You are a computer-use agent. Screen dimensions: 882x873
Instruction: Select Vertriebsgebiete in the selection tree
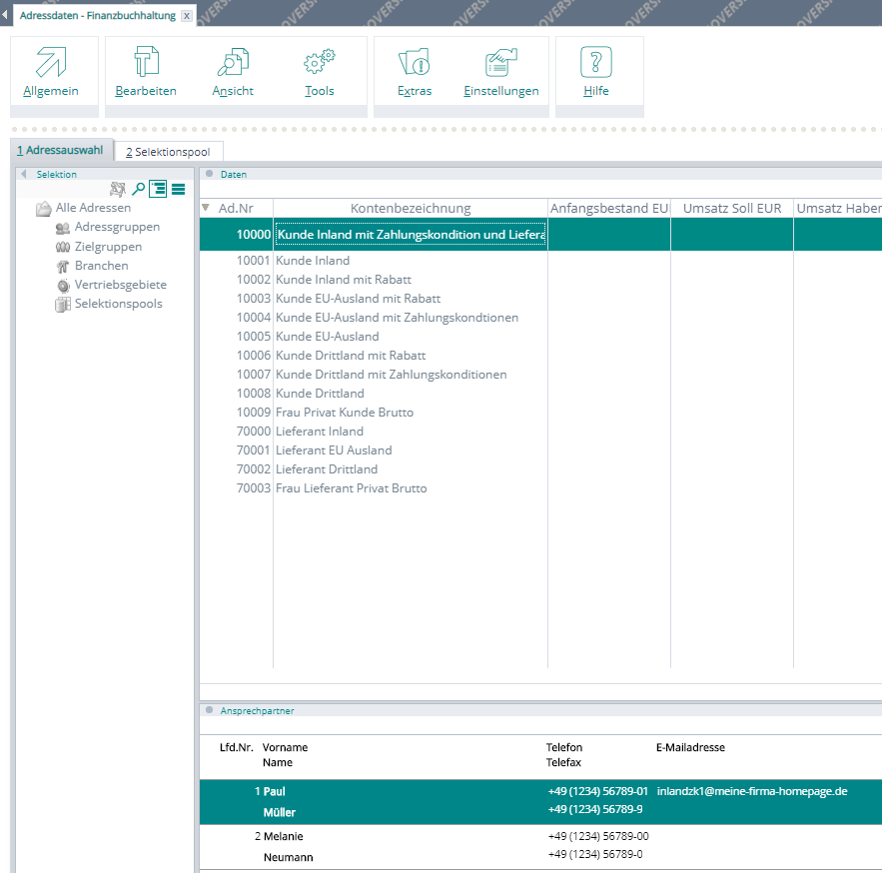click(x=118, y=285)
